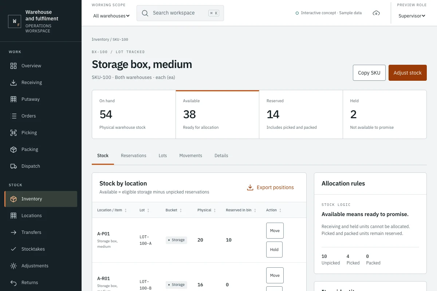
Task: Click the Returns arrow icon
Action: click(x=13, y=283)
